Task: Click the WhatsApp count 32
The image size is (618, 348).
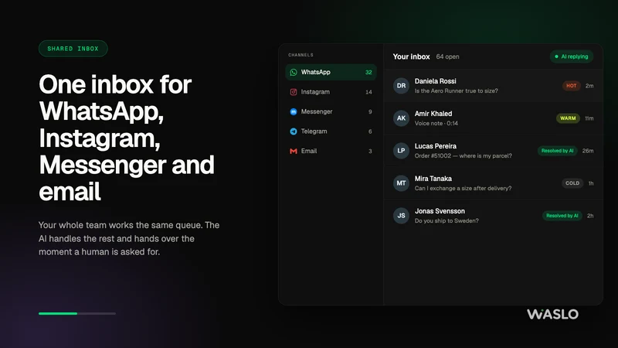Action: click(x=368, y=72)
